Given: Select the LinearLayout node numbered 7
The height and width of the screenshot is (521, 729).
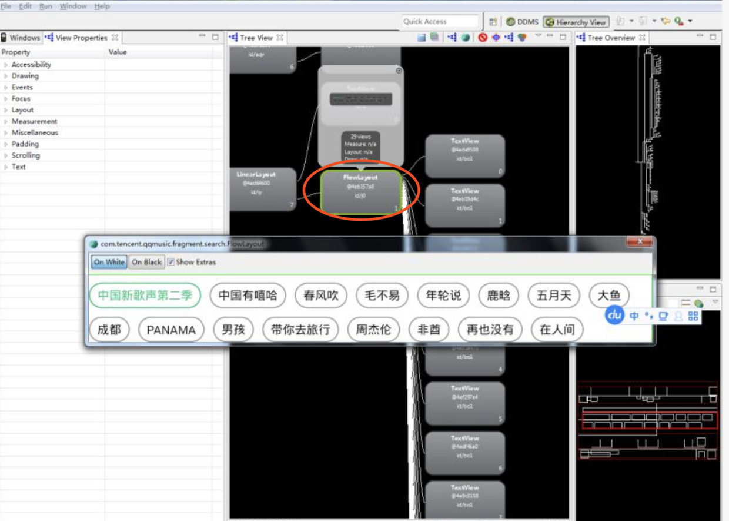Looking at the screenshot, I should pyautogui.click(x=262, y=189).
